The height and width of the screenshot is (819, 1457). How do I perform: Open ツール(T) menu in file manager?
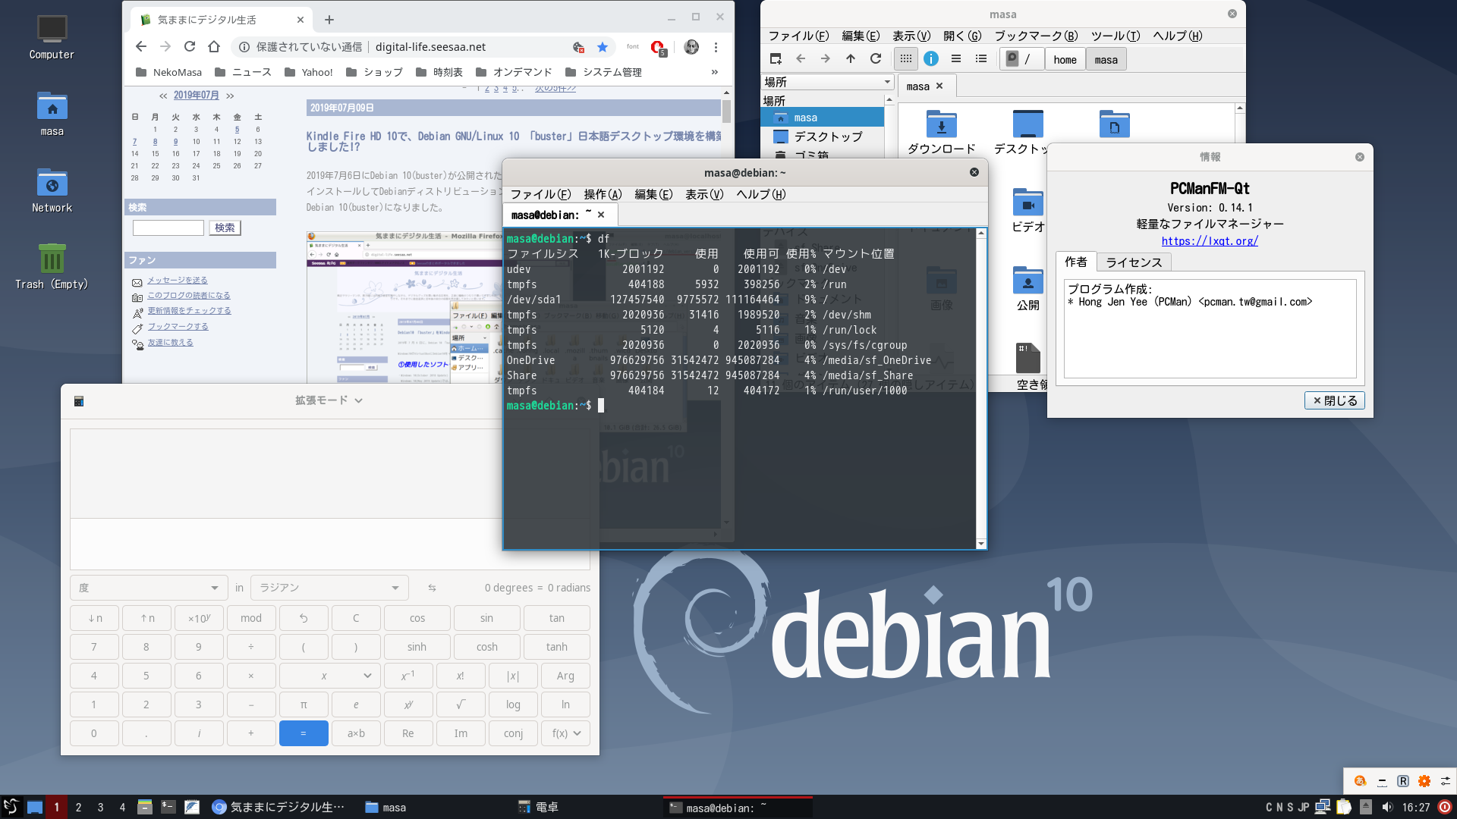1116,36
